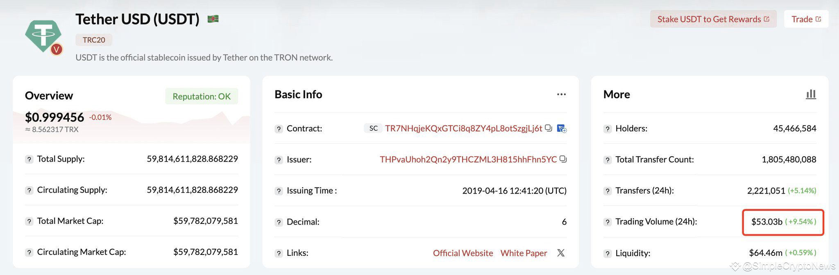Copy the contract address using the copy icon
The height and width of the screenshot is (275, 839).
coord(549,128)
